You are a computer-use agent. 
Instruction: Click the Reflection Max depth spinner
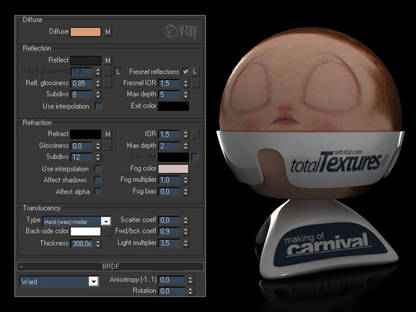186,94
